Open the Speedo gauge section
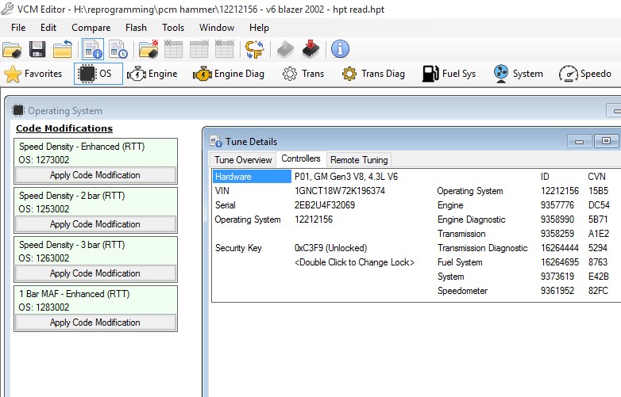The image size is (621, 397). click(x=585, y=74)
